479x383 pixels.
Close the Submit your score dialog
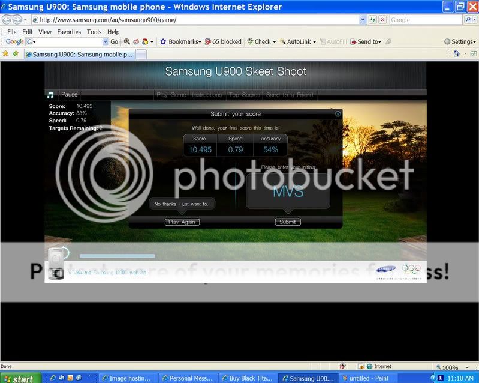pyautogui.click(x=338, y=114)
